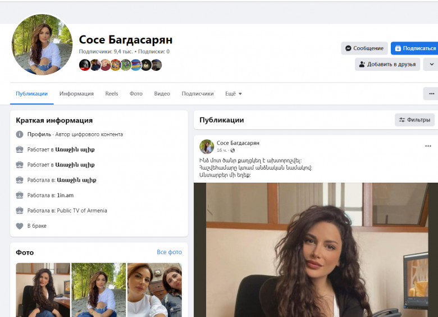Expand the chevron dropdown beside add friend
The width and height of the screenshot is (438, 317).
point(431,64)
